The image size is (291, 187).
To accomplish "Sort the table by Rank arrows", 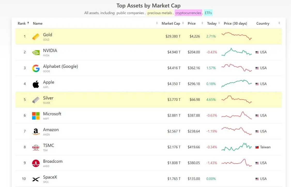I will [x=28, y=23].
